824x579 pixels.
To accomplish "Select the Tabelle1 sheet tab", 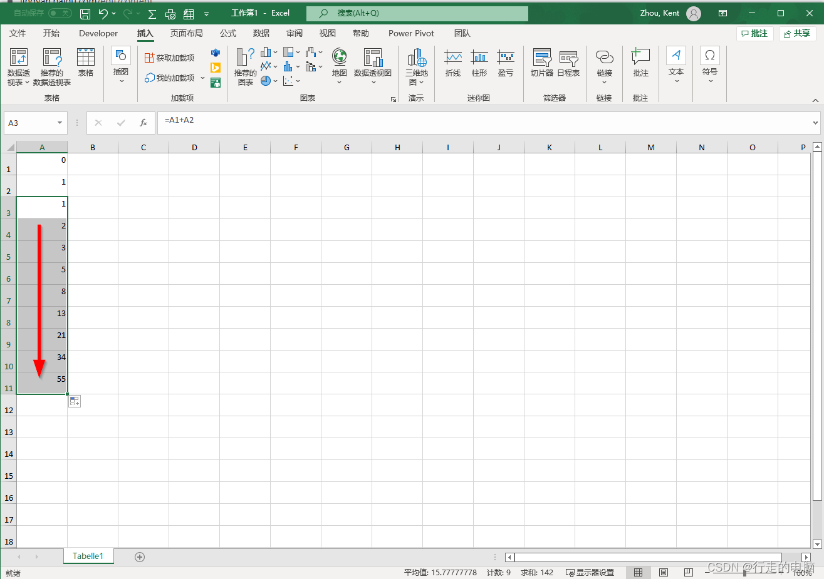I will tap(88, 556).
